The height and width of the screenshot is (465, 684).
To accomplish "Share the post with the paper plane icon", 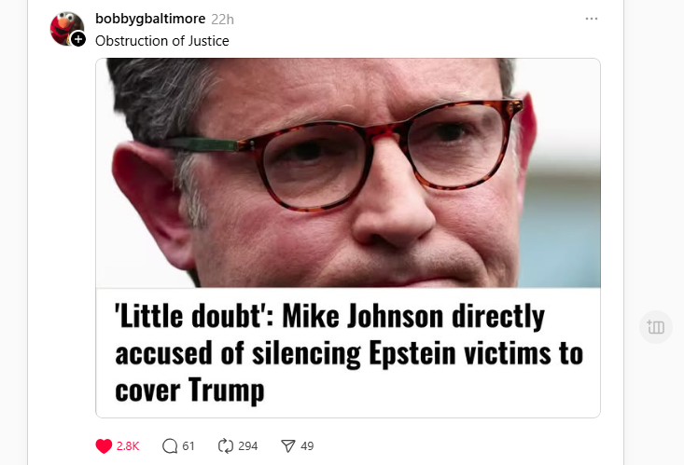I will click(x=288, y=445).
